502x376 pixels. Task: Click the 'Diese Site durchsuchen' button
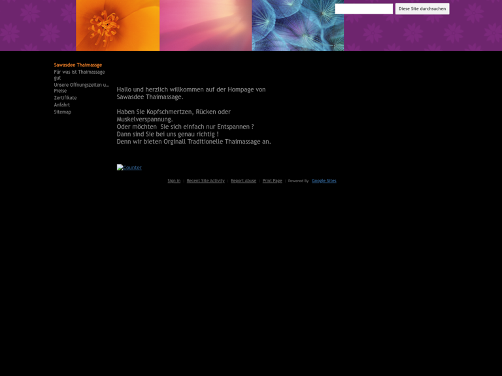pos(422,9)
